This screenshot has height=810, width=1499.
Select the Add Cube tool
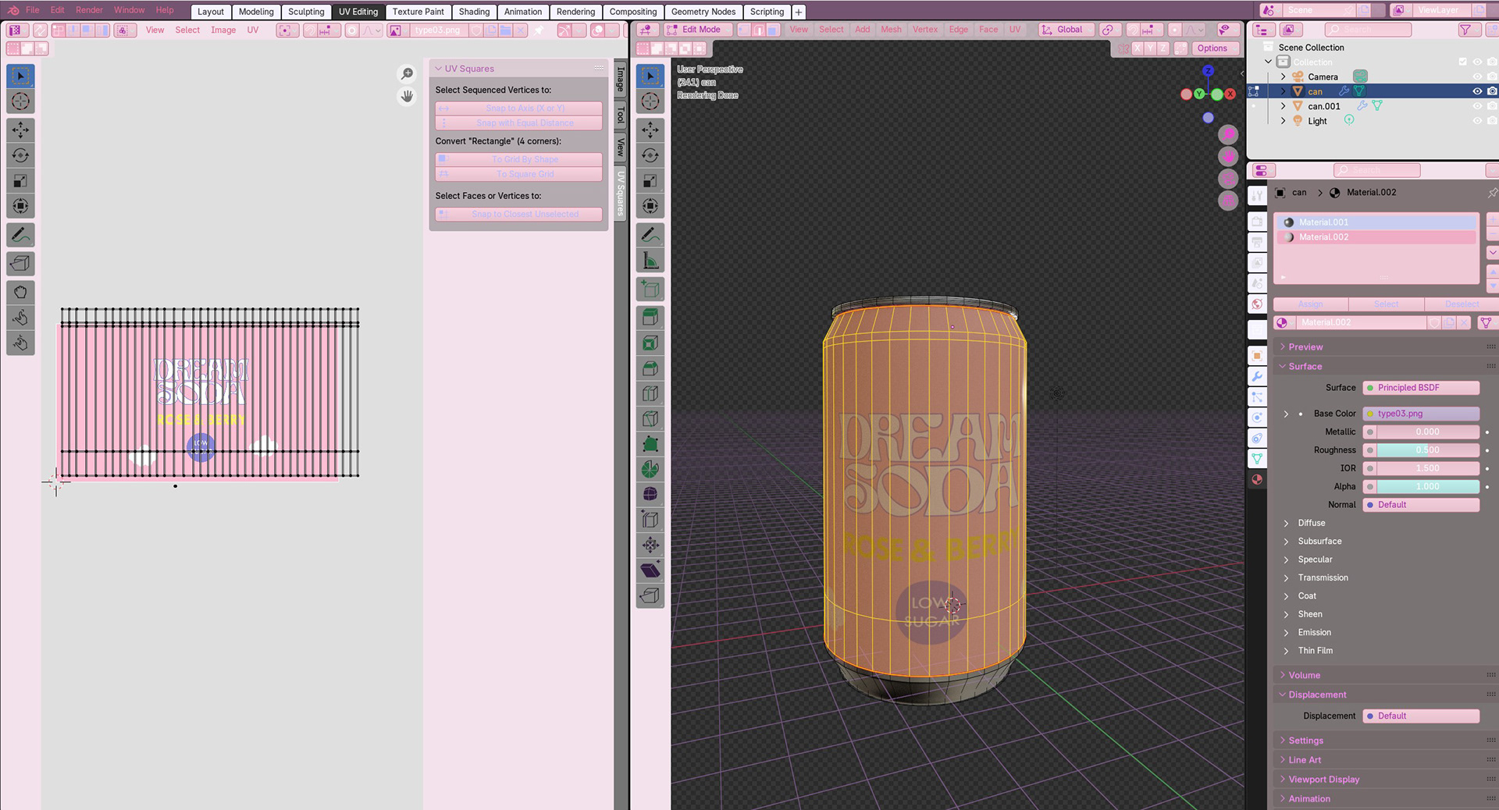point(650,290)
